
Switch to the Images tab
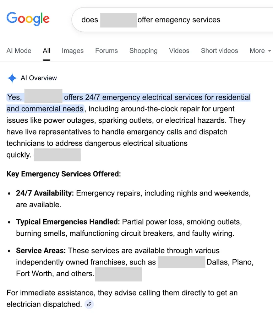(x=72, y=51)
